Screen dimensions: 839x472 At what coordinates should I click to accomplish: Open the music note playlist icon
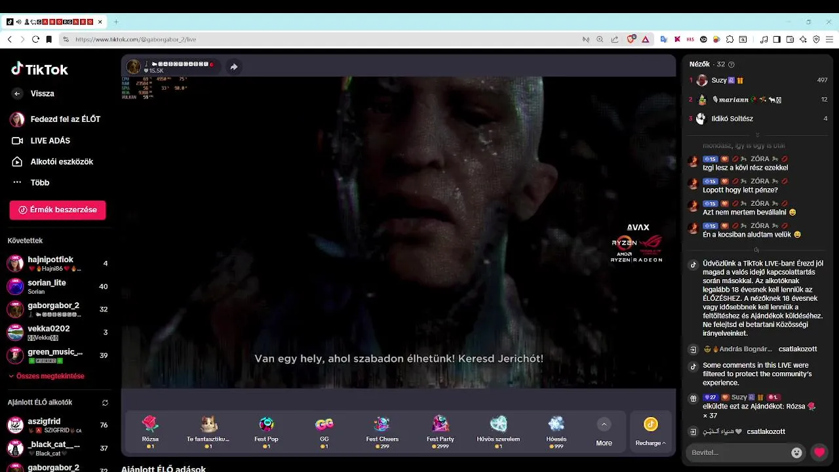(x=764, y=39)
